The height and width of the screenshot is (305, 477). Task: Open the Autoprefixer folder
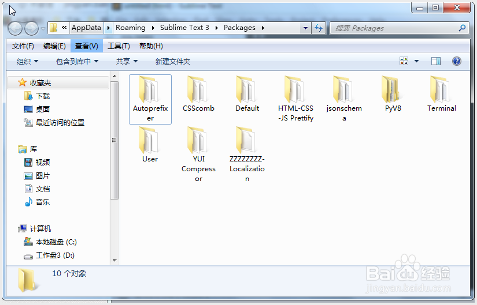point(150,99)
